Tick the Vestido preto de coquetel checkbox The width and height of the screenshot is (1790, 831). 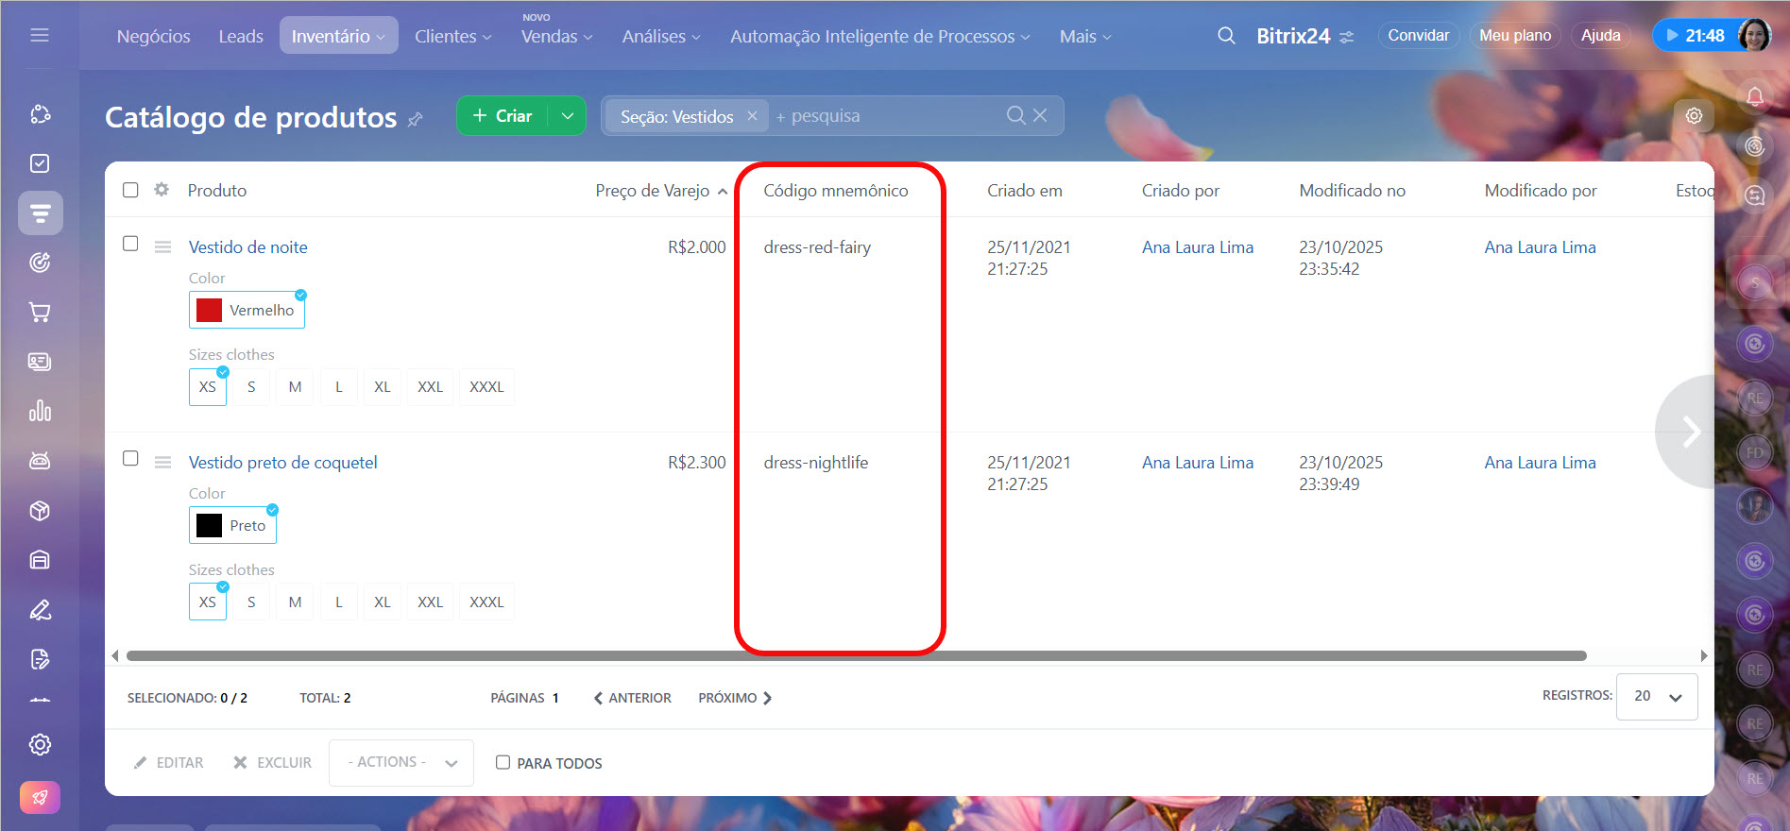pyautogui.click(x=130, y=459)
